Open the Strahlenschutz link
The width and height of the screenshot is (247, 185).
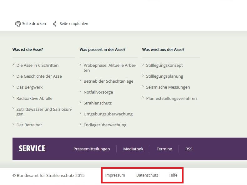click(x=98, y=103)
